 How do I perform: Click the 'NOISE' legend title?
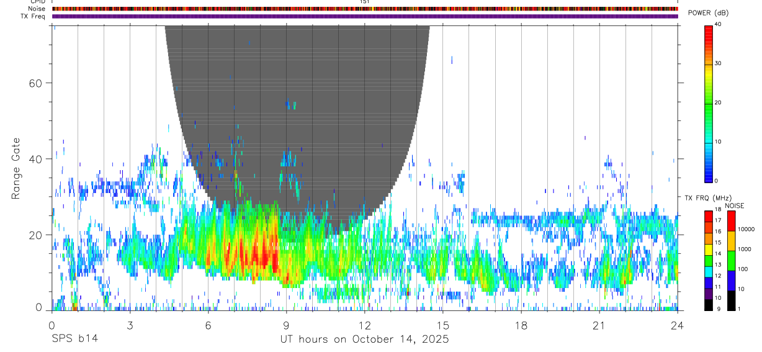pos(734,205)
